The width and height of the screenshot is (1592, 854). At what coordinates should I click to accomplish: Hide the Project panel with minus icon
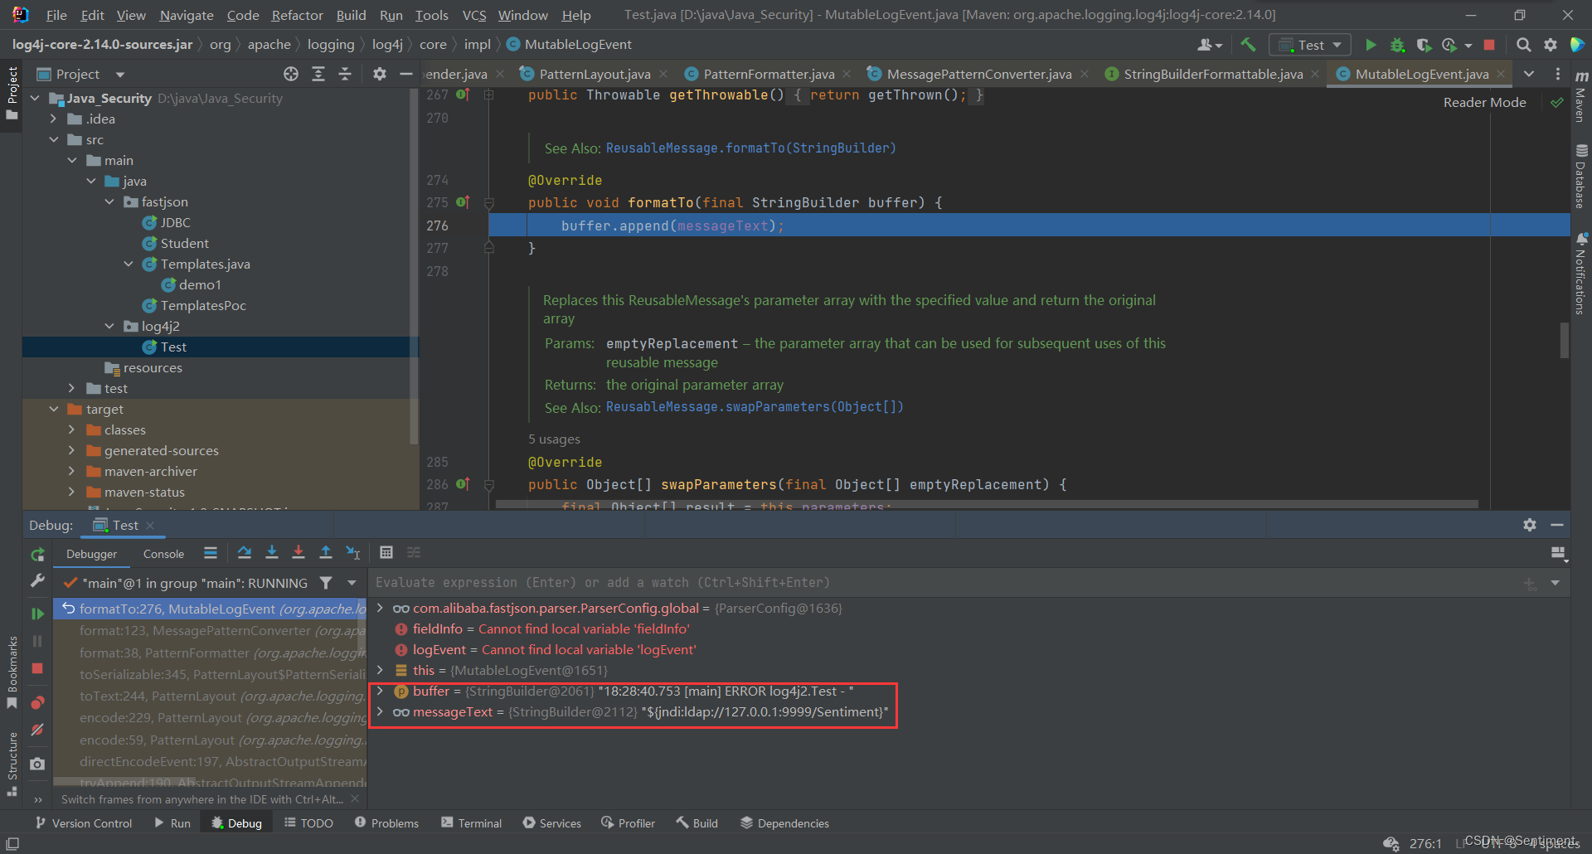(x=406, y=74)
